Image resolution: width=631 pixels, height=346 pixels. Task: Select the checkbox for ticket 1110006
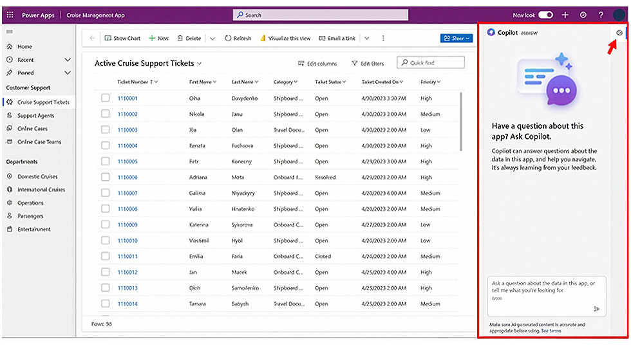(105, 178)
